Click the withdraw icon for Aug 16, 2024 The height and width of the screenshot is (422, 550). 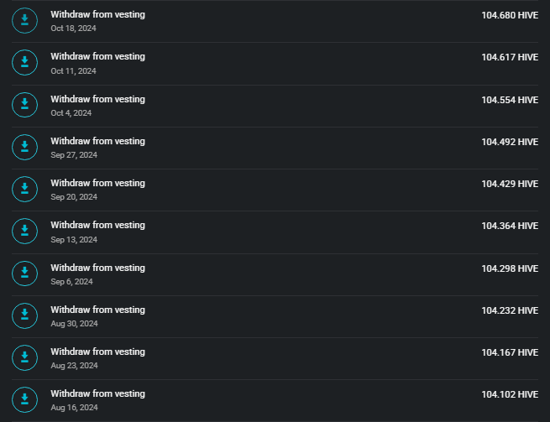(24, 400)
